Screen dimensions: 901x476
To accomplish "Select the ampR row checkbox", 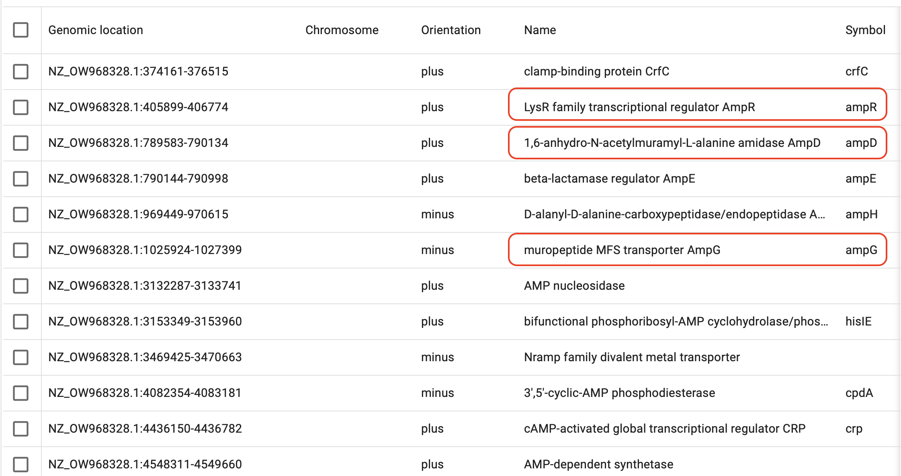I will click(20, 107).
